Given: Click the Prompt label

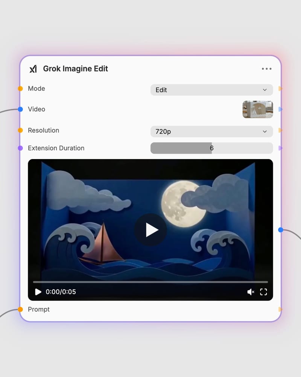Looking at the screenshot, I should tap(39, 310).
